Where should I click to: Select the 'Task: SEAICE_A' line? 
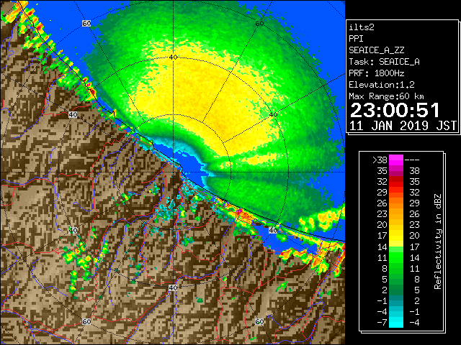coord(384,62)
